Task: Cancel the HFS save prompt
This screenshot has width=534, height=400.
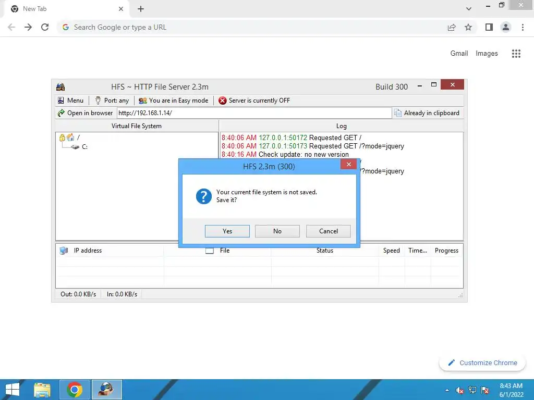Action: click(x=329, y=231)
